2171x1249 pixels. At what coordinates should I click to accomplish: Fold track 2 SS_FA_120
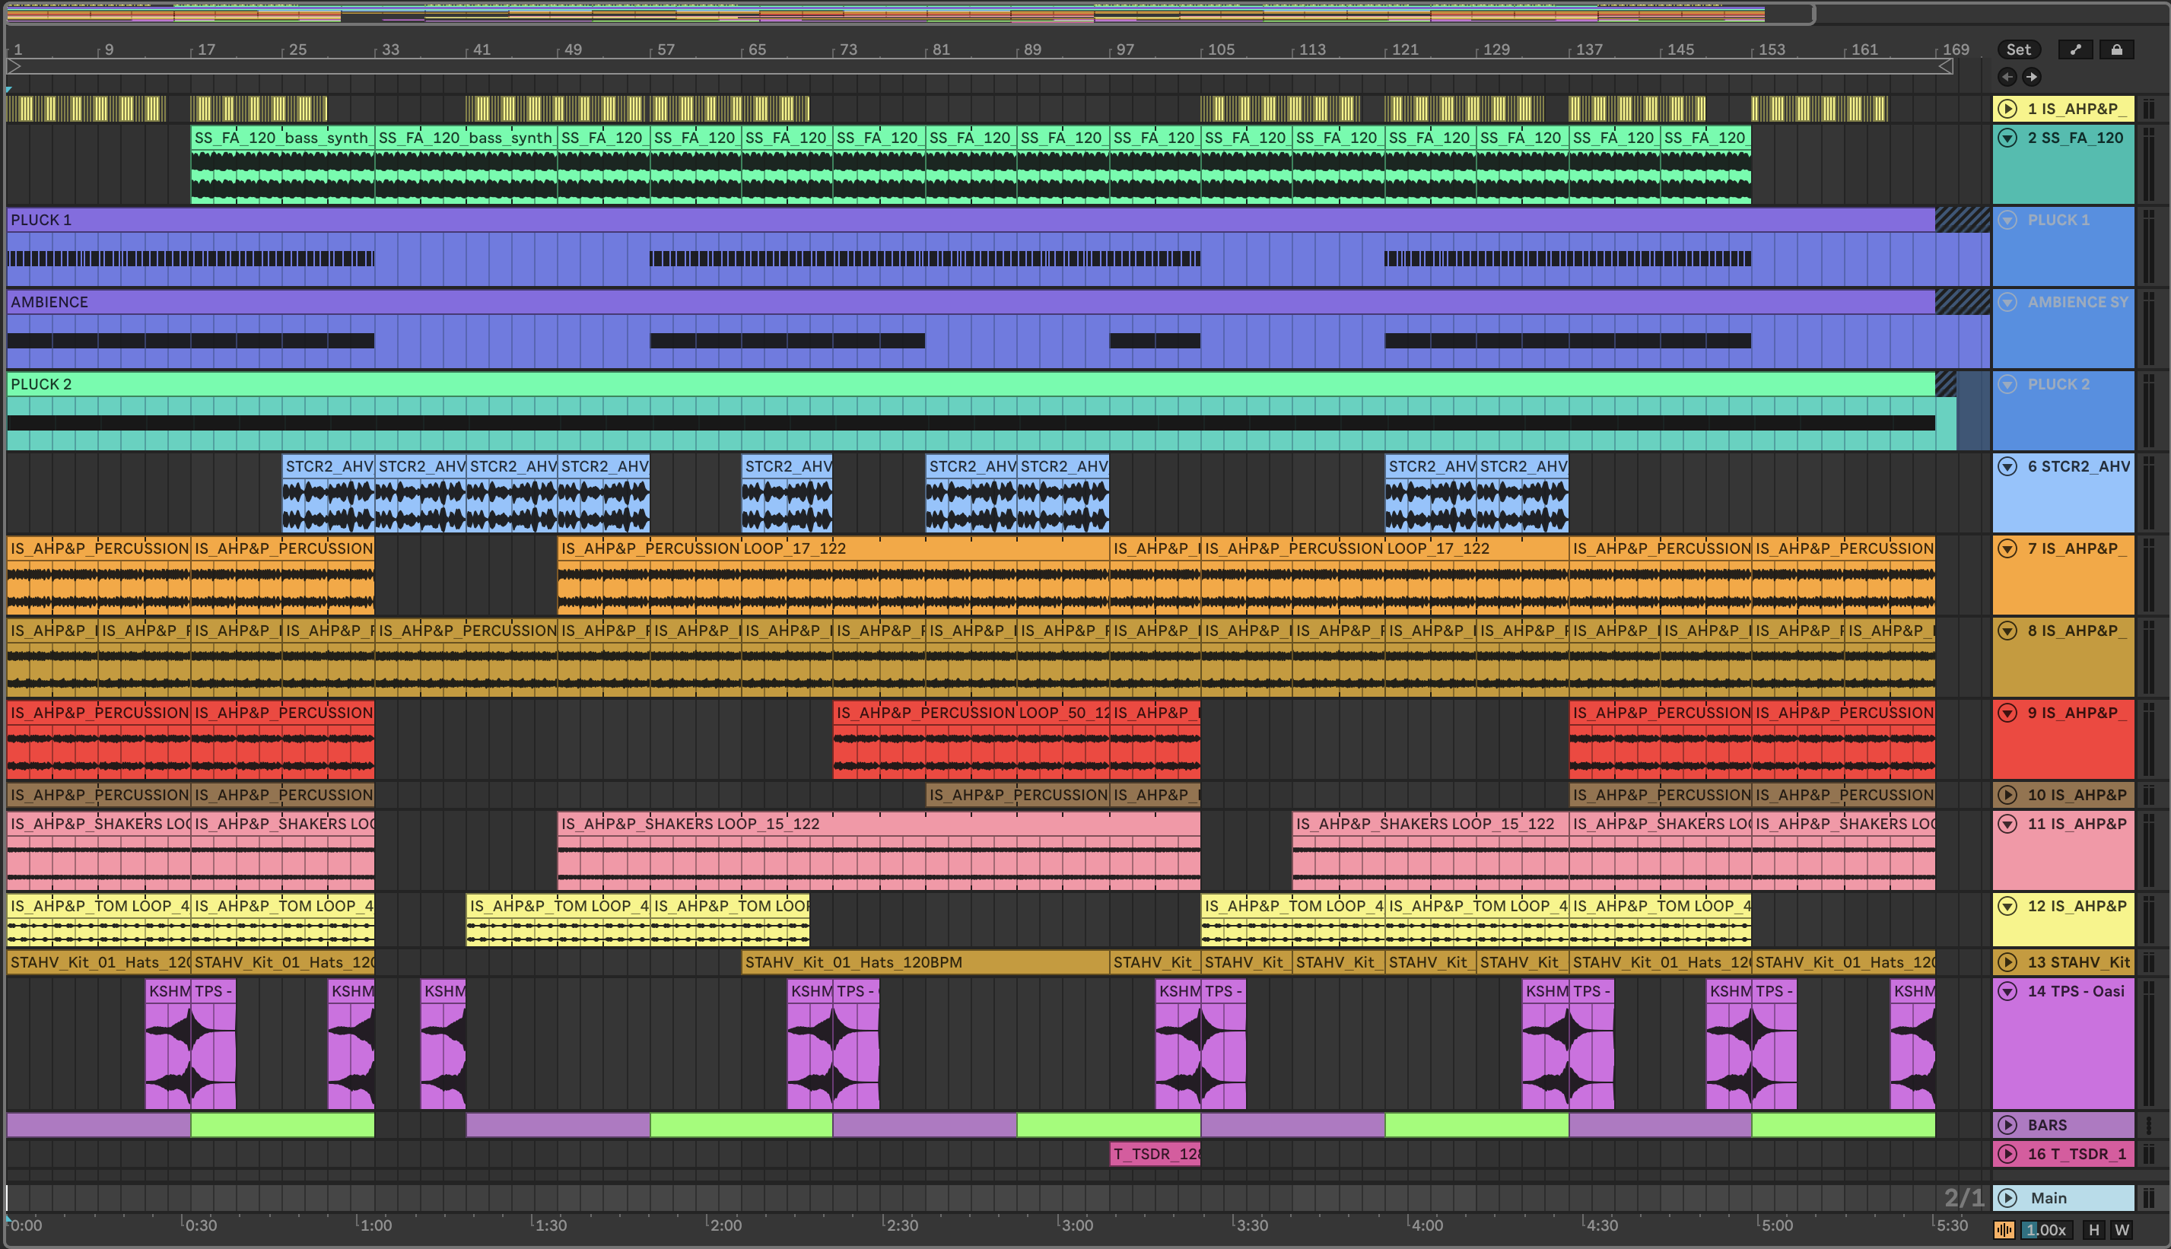pyautogui.click(x=2007, y=138)
